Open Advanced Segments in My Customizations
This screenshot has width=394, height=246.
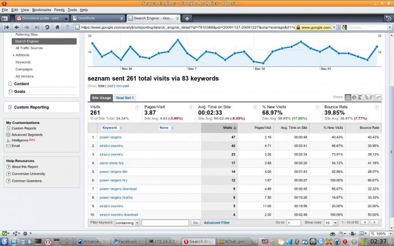click(x=27, y=135)
